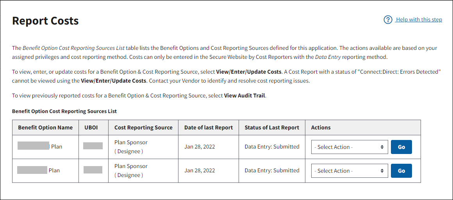This screenshot has width=453, height=200.
Task: Click the "Status of Last Report" header
Action: tap(272, 127)
